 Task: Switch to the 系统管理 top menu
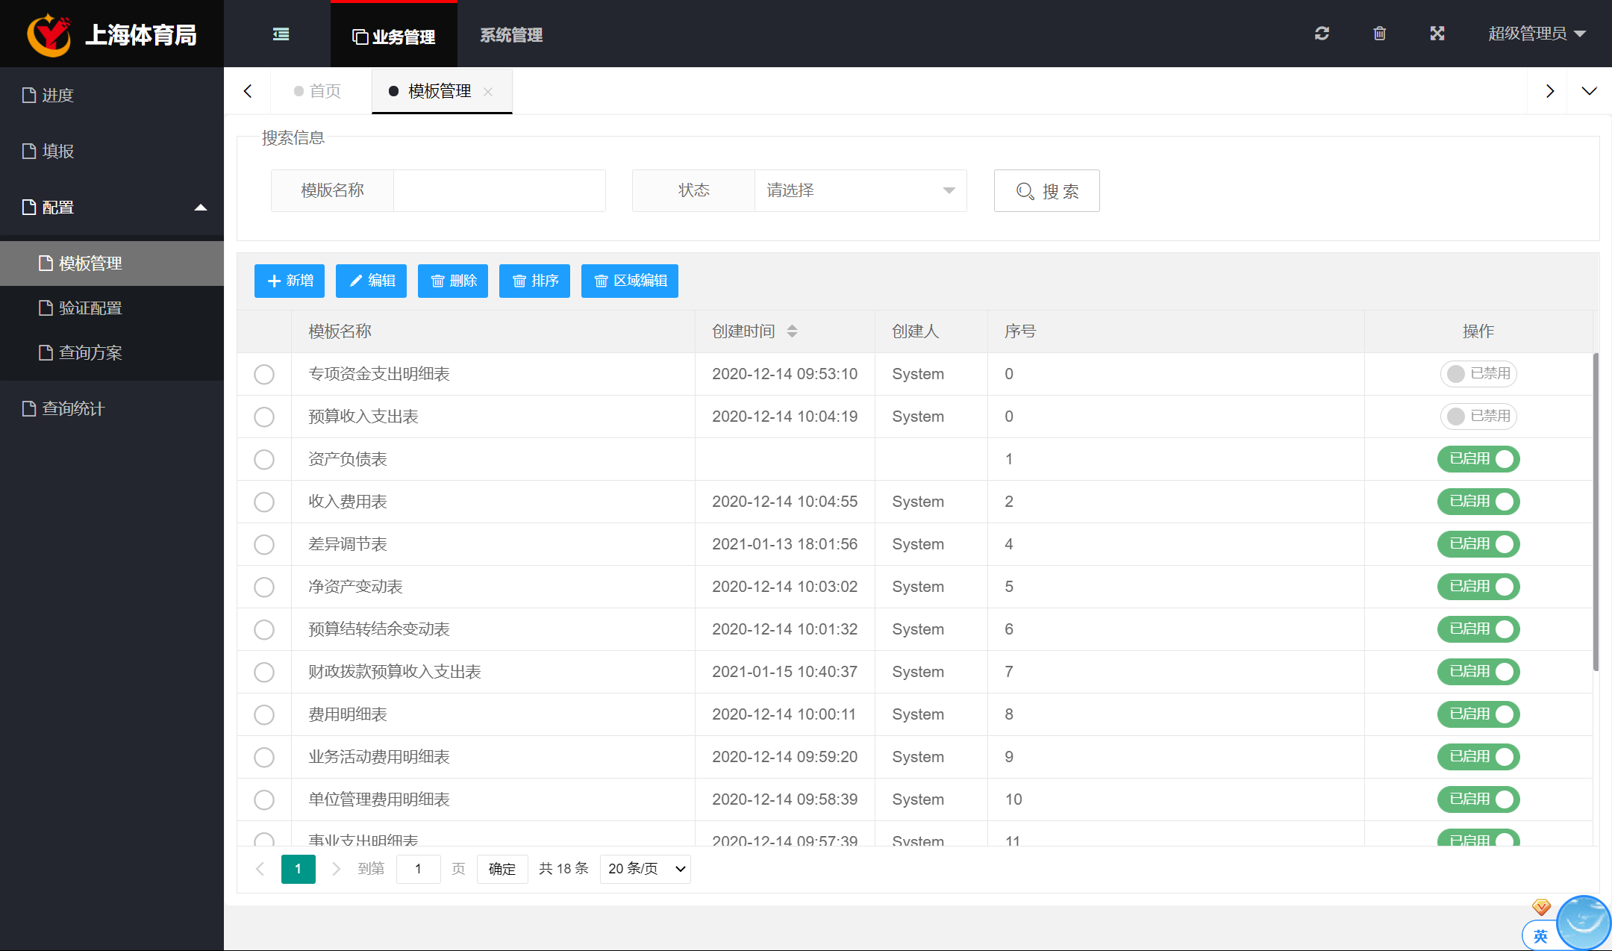[x=511, y=35]
